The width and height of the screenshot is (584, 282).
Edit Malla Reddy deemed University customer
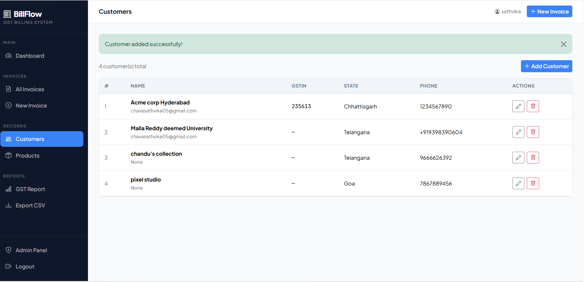click(518, 132)
